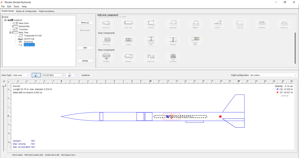The width and height of the screenshot is (299, 158).
Task: Click the Delete button
Action: click(85, 61)
